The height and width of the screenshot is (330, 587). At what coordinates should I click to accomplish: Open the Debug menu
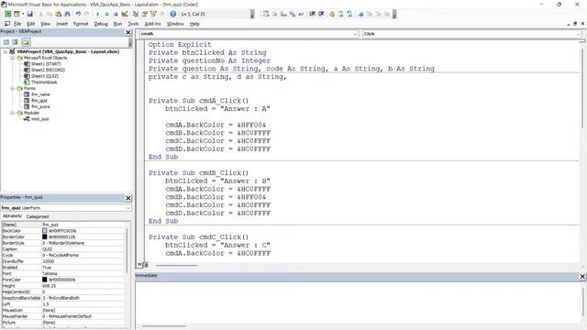click(x=101, y=24)
